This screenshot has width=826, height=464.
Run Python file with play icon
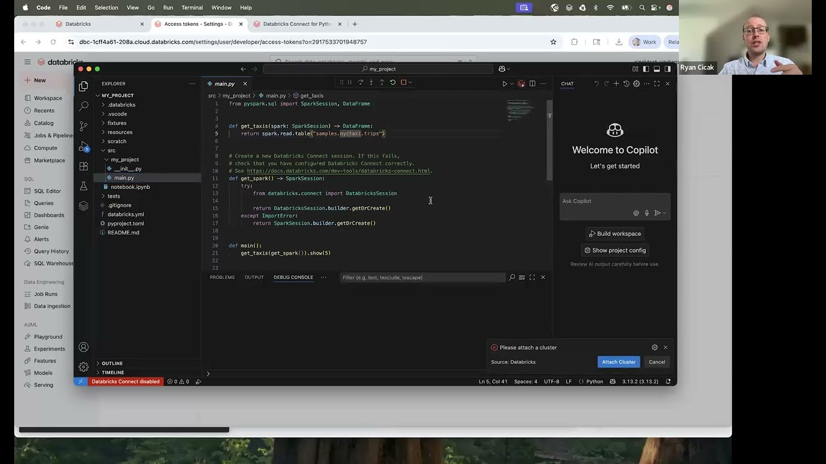[505, 84]
